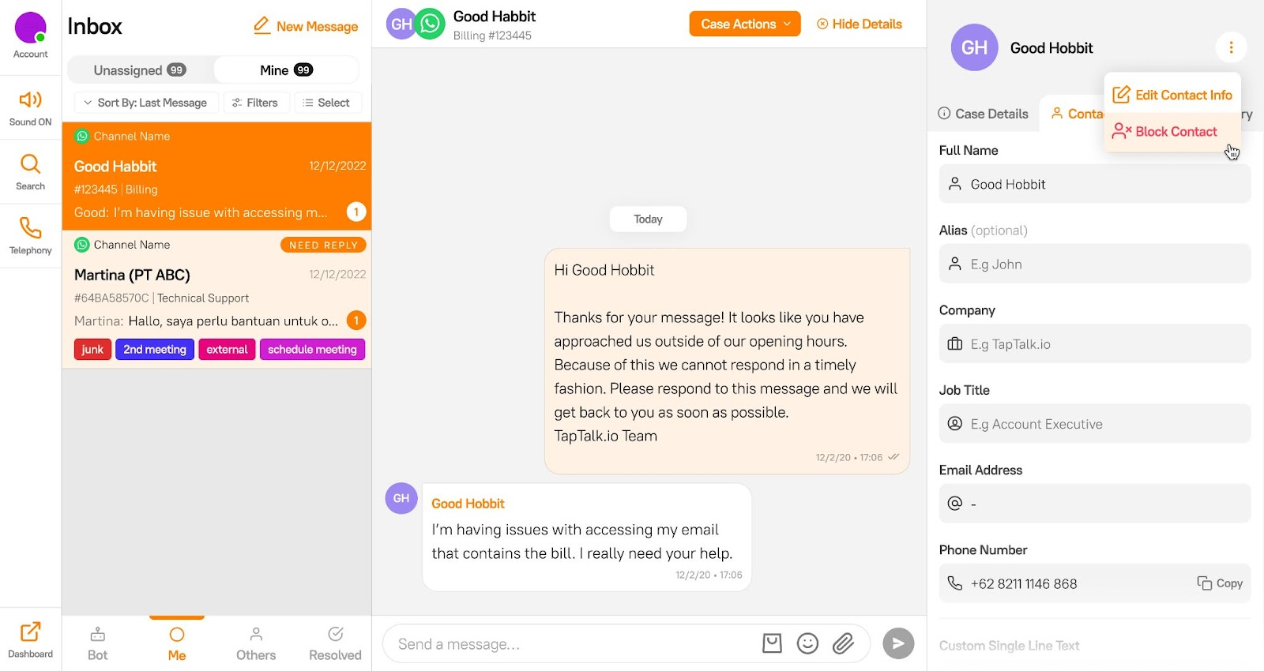Click the send message arrow button
This screenshot has width=1264, height=671.
coord(898,643)
